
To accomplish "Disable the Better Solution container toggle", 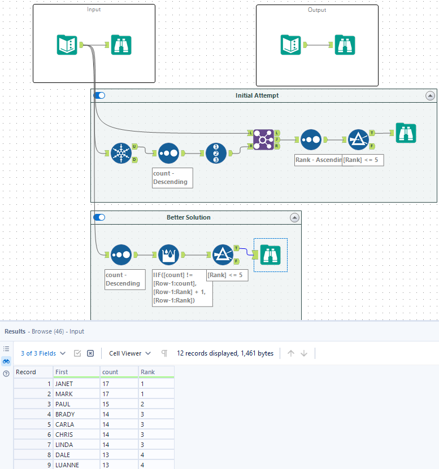I will tap(99, 217).
